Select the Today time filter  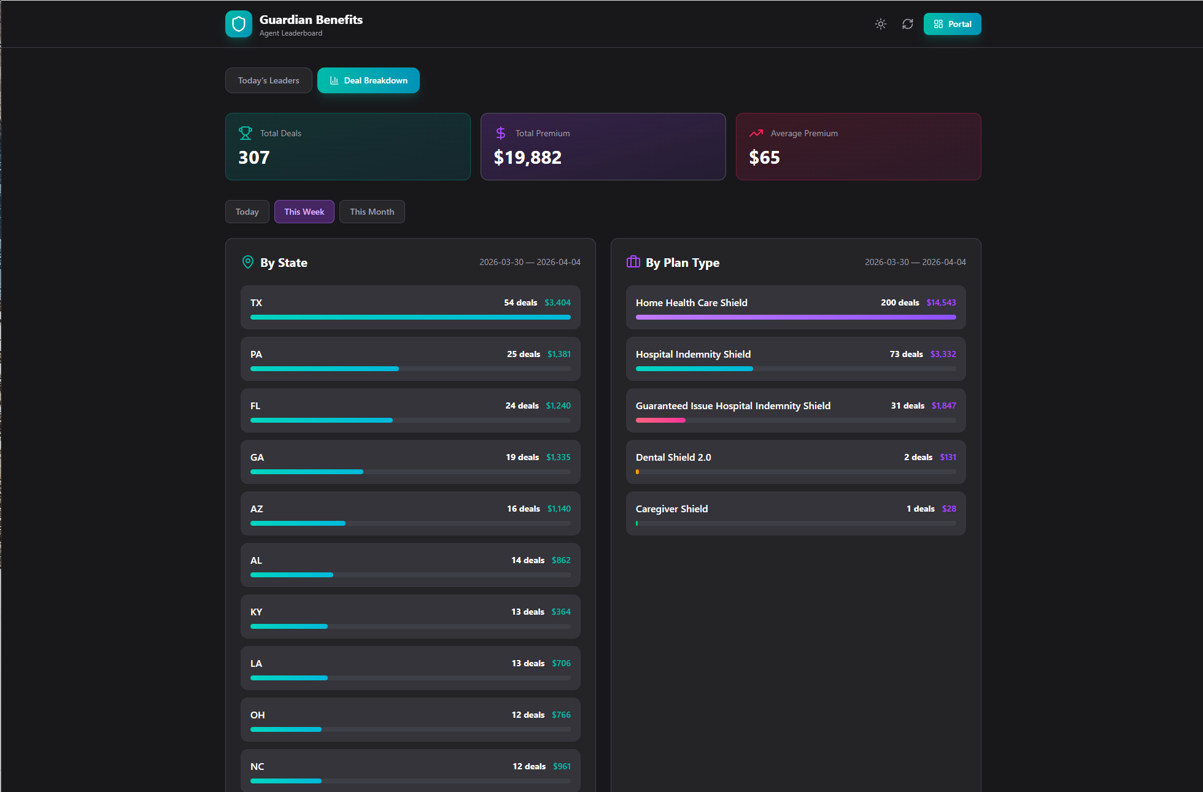(x=247, y=212)
